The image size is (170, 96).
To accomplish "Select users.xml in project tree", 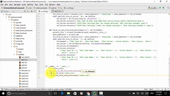I will (25, 86).
